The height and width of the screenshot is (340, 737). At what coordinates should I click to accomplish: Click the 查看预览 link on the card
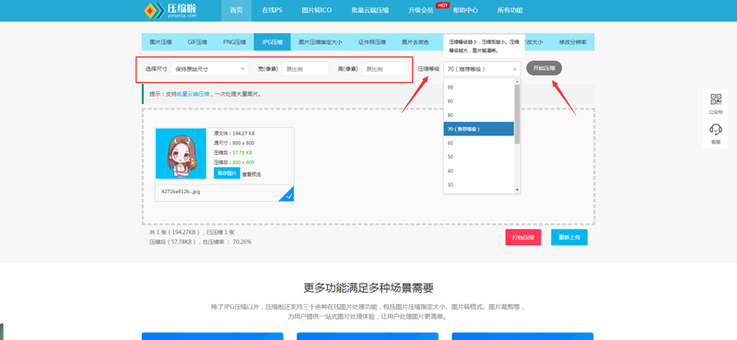pyautogui.click(x=252, y=174)
